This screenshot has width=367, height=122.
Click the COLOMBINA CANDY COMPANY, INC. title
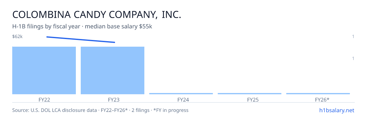[x=97, y=14]
